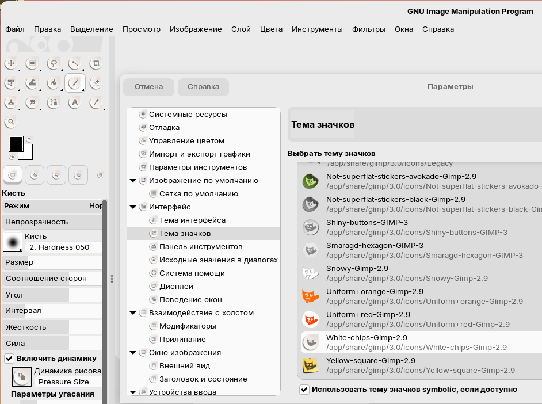Click the Uniform+orange-Gimp-2.9 theme icon

tap(310, 296)
